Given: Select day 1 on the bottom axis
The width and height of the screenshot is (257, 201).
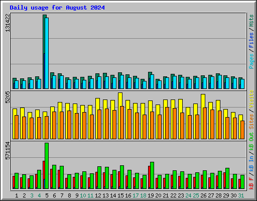Looking at the screenshot, I should (17, 195).
